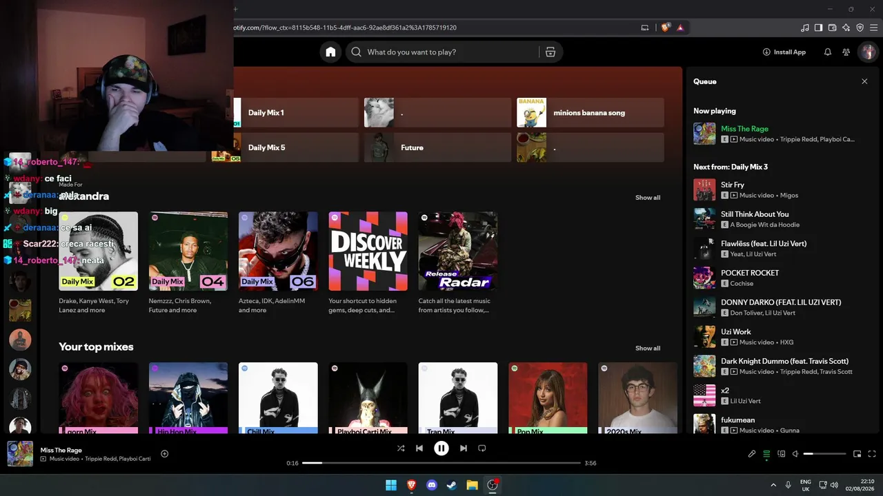
Task: Open Brave Rewards triangle icon
Action: click(680, 28)
